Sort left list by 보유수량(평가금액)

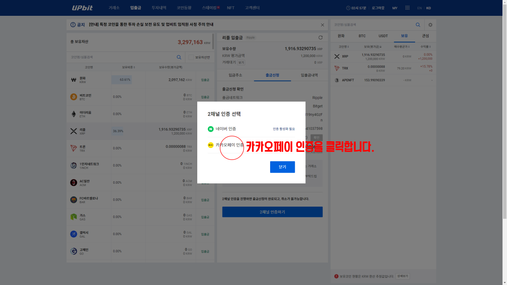click(171, 67)
